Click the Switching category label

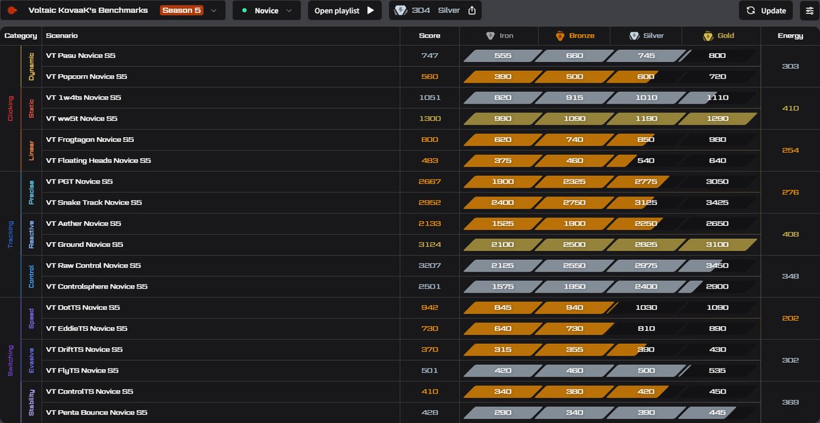10,360
